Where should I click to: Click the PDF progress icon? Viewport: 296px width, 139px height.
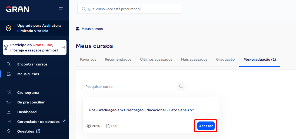point(108,126)
